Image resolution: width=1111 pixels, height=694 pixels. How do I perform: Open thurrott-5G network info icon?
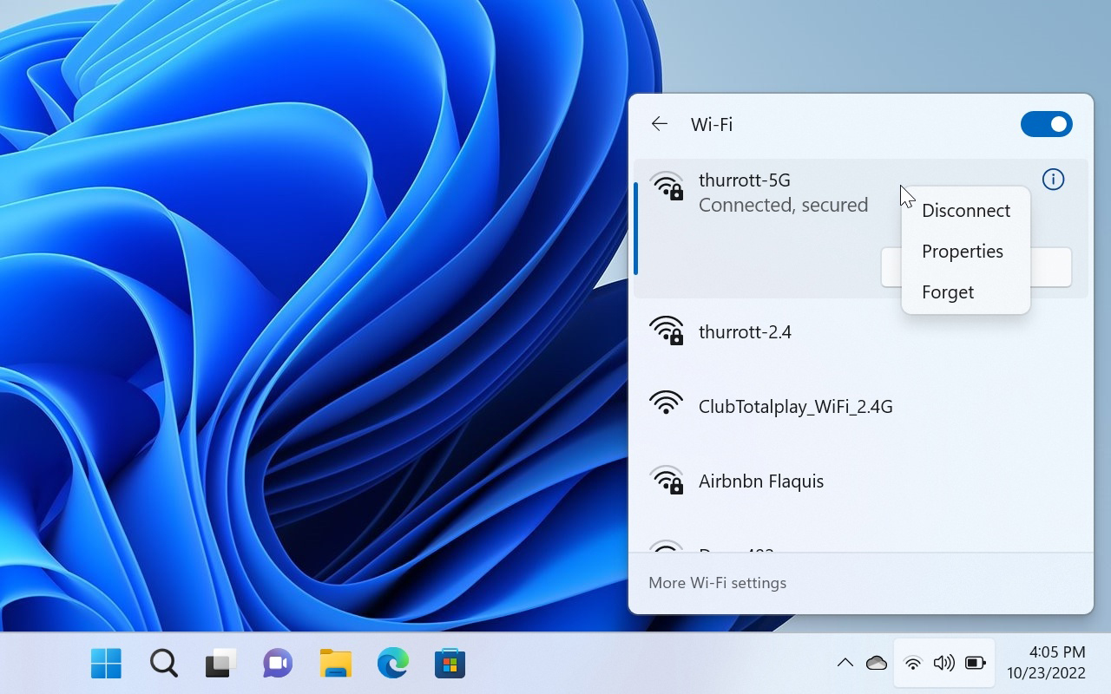(x=1053, y=180)
